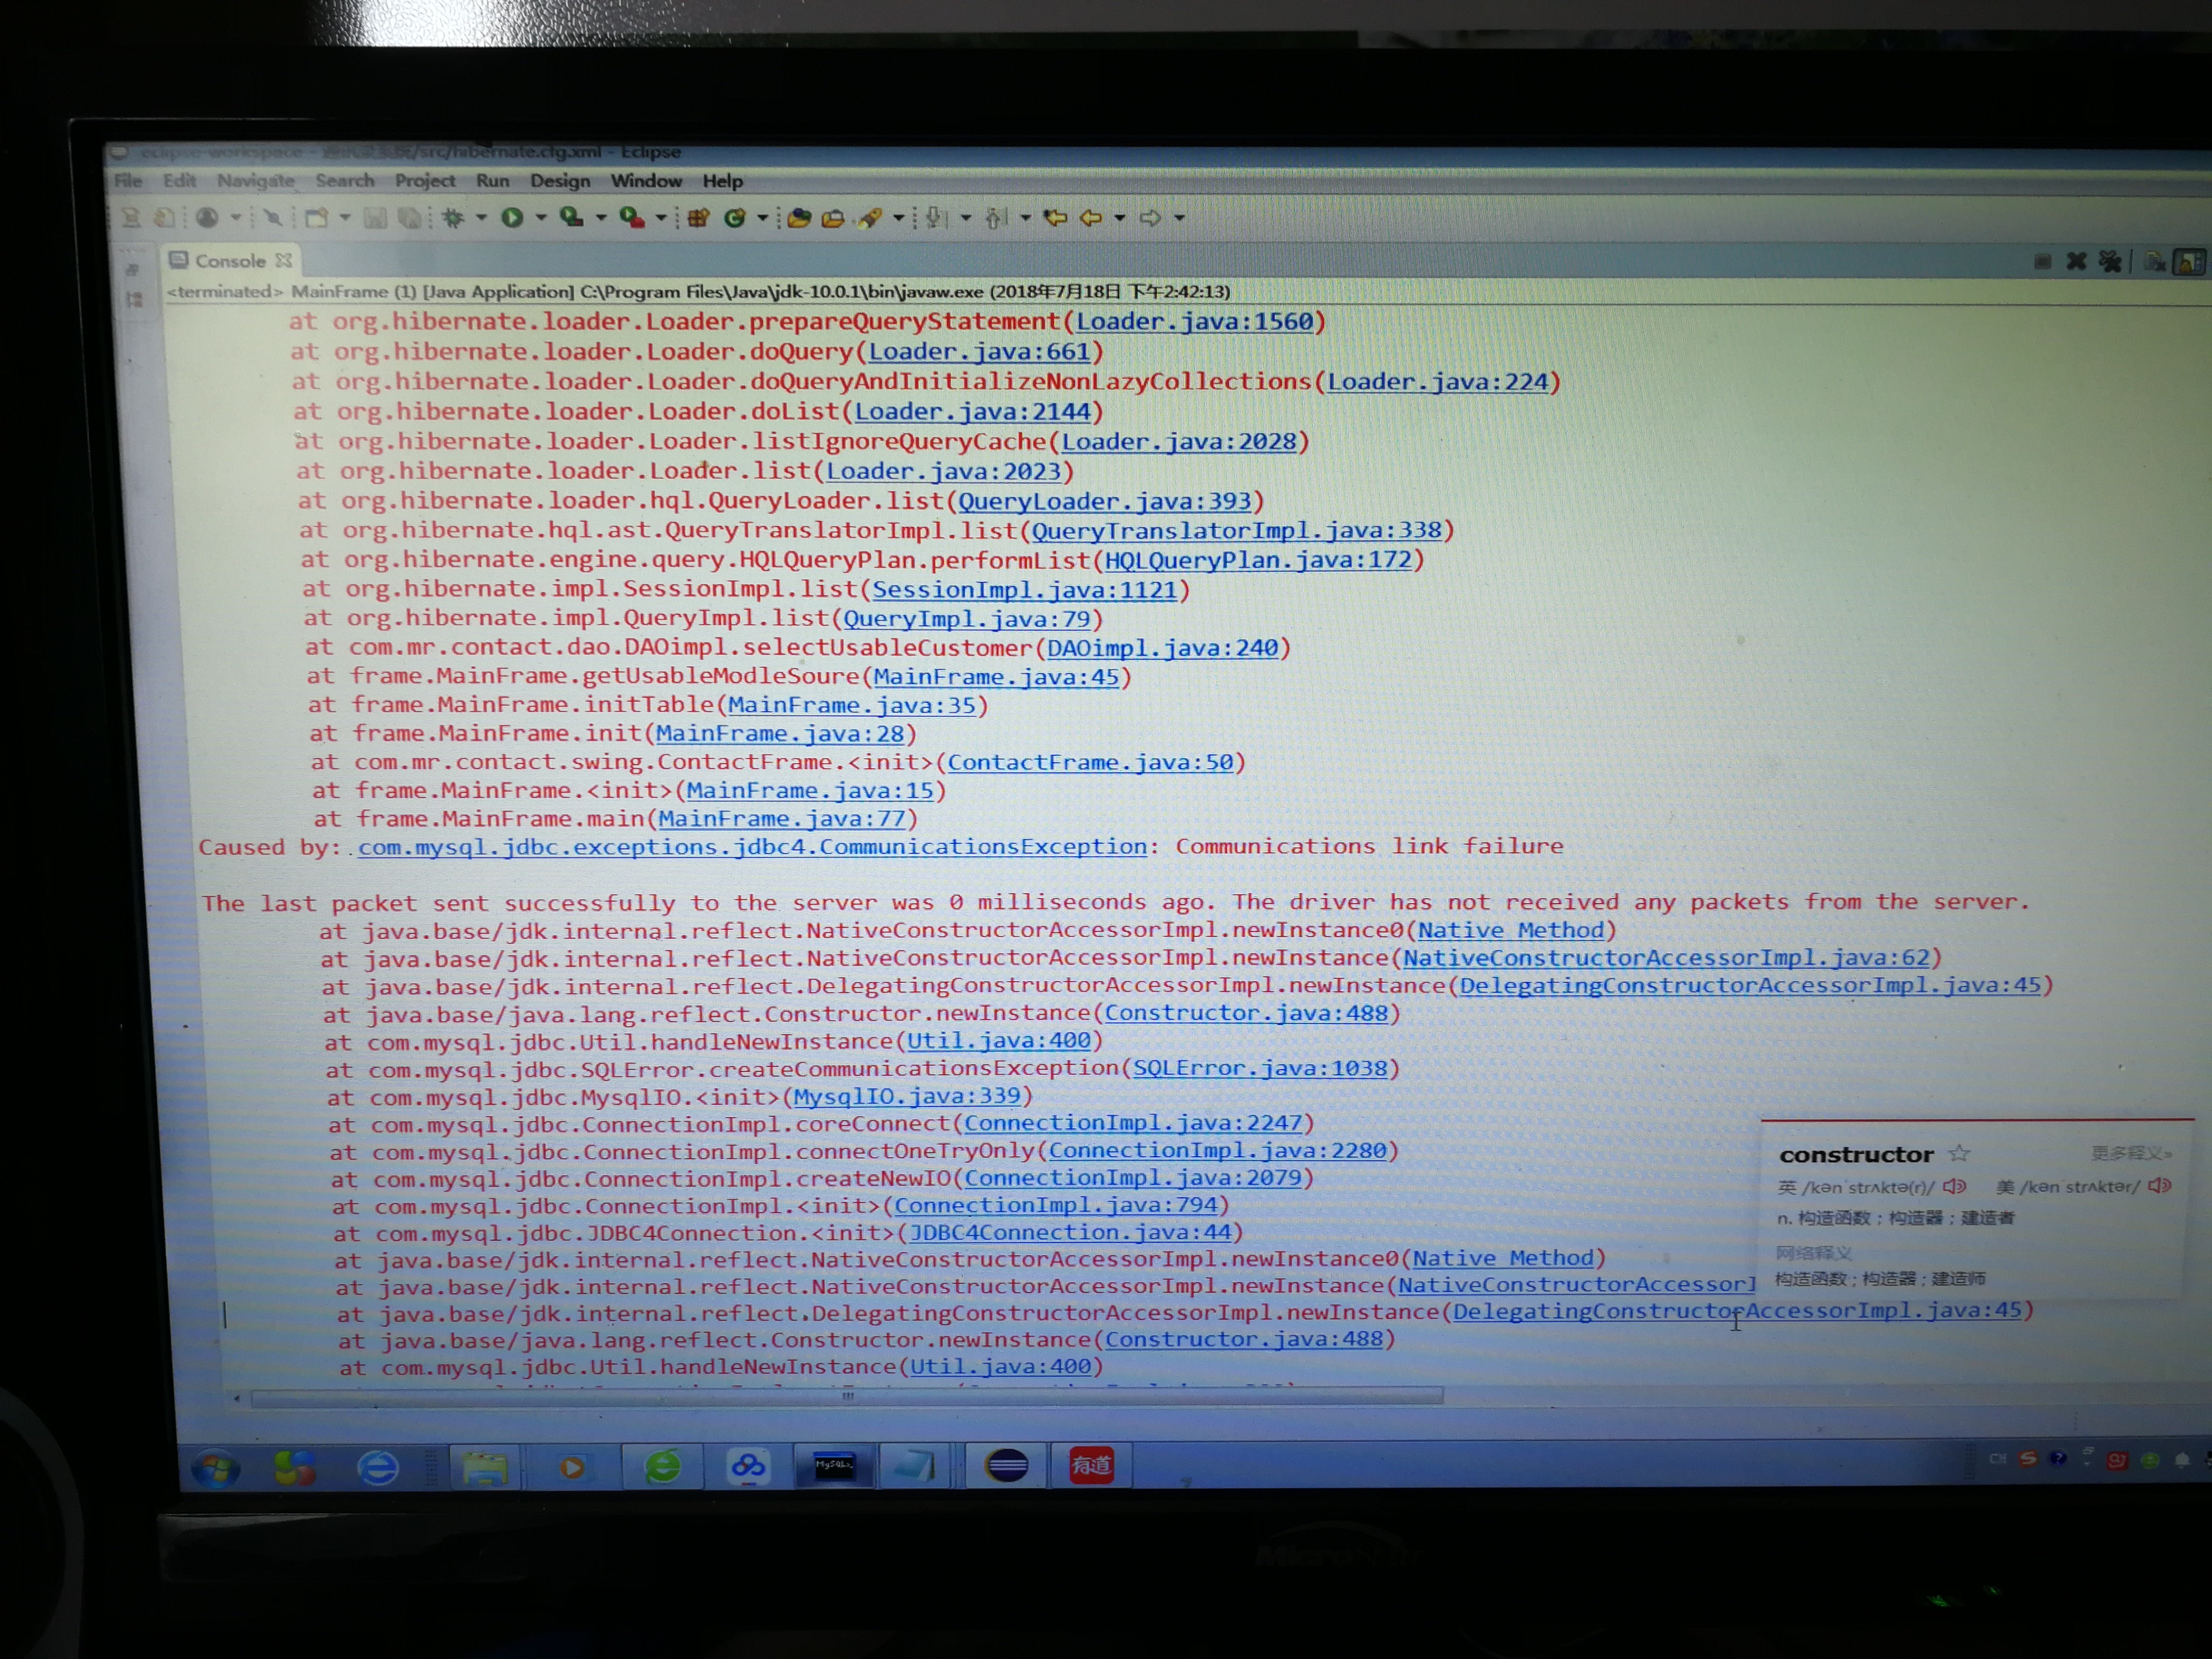Click the Next Annotation icon

point(935,217)
